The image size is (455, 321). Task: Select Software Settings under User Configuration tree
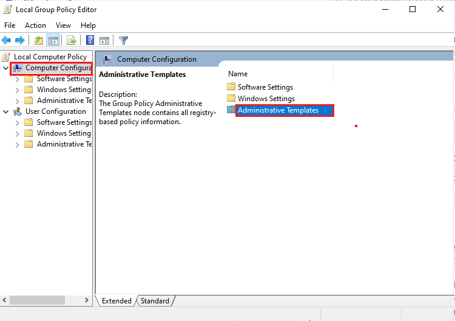coord(64,122)
